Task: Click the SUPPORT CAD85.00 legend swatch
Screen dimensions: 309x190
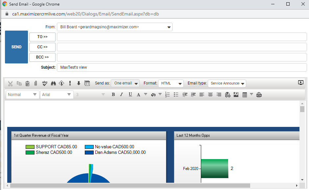Action: point(30,147)
